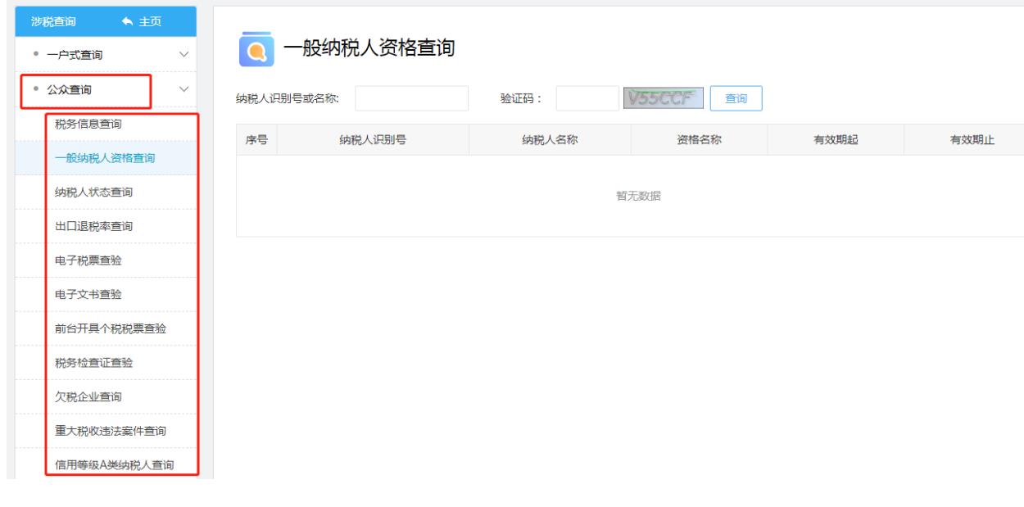Go to 出口退税率查询

coord(93,226)
